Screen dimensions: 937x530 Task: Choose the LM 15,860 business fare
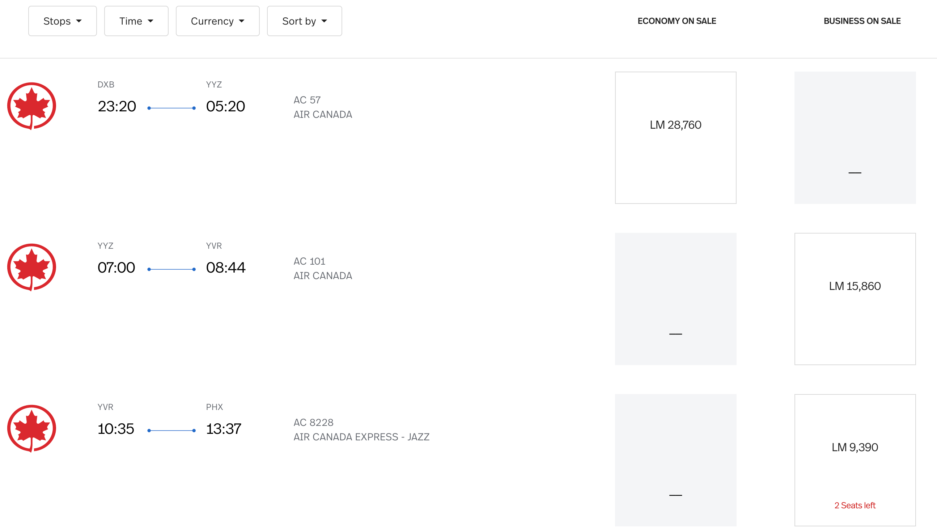pyautogui.click(x=855, y=299)
